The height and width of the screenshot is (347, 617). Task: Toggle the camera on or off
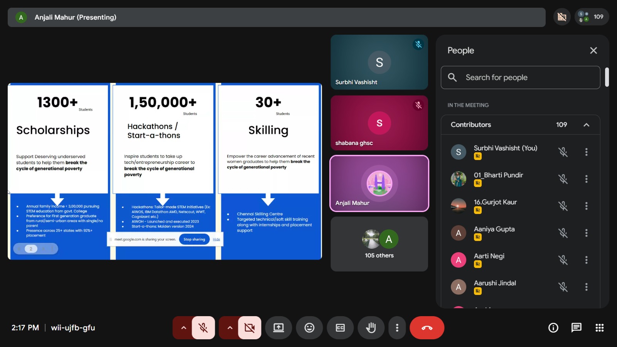coord(249,328)
